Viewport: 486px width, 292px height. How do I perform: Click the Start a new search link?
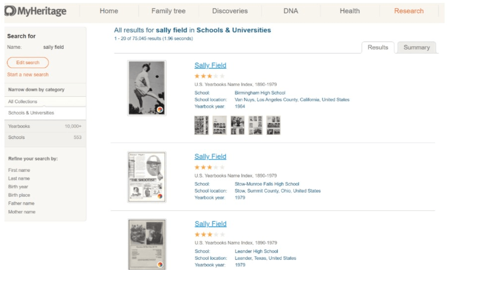28,75
